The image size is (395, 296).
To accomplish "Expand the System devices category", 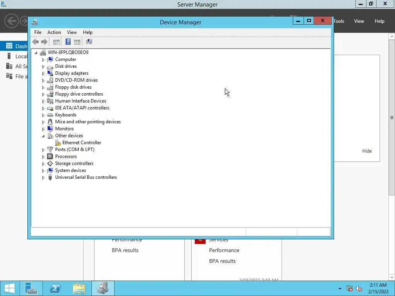I will [x=43, y=171].
